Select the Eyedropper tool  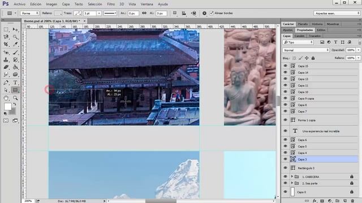pos(15,44)
